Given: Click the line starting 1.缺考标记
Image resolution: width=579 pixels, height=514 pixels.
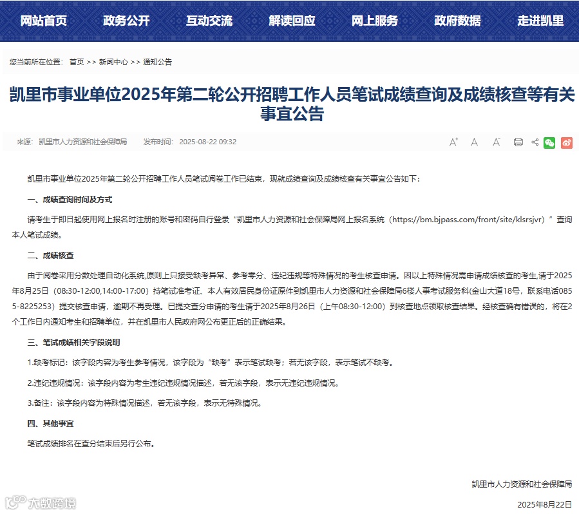Looking at the screenshot, I should coord(211,363).
